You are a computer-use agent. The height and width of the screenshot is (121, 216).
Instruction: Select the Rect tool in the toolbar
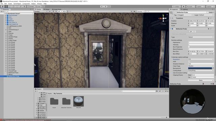[x=17, y=6]
